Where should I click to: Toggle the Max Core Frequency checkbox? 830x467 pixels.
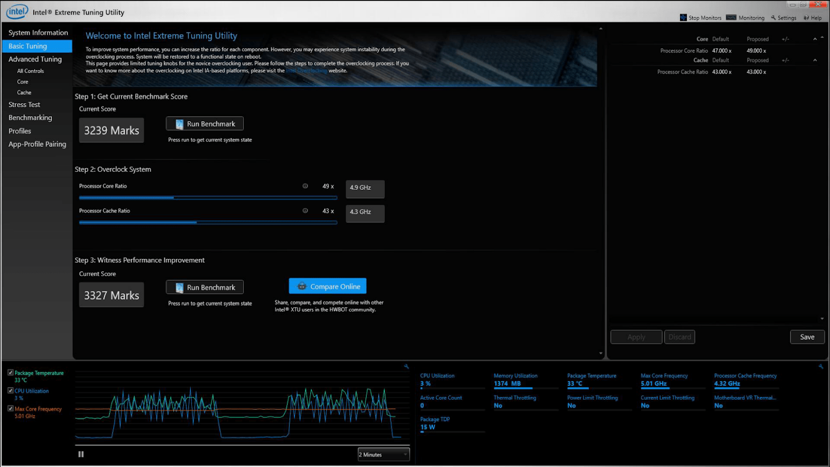11,408
